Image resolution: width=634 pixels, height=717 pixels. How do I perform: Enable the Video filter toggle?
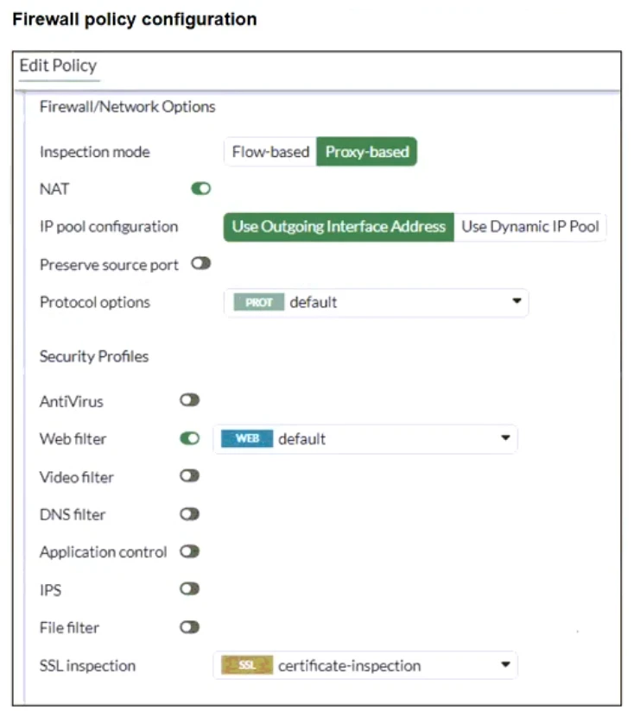click(189, 476)
